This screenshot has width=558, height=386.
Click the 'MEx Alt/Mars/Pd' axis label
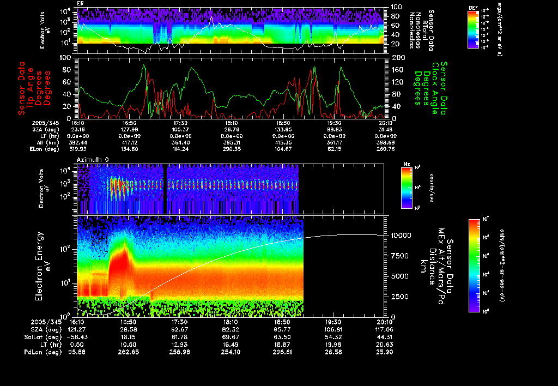tap(441, 266)
